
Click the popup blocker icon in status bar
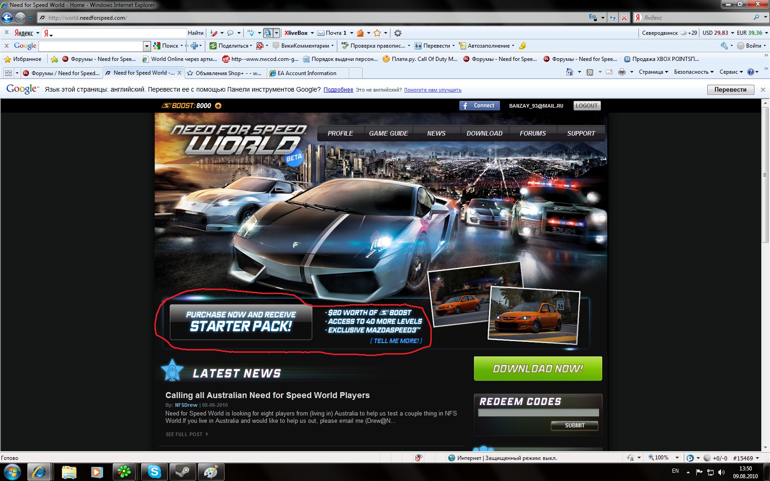tap(418, 458)
